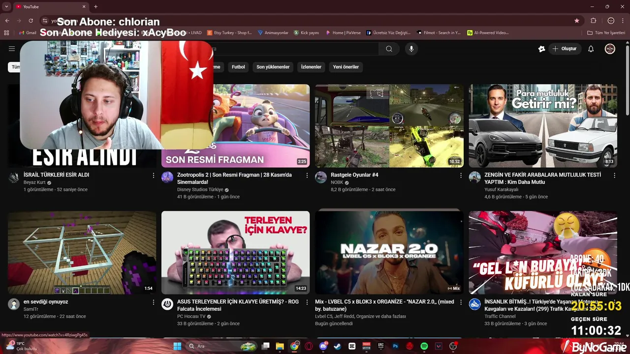Open Photoshop from the taskbar
630x354 pixels.
point(395,346)
